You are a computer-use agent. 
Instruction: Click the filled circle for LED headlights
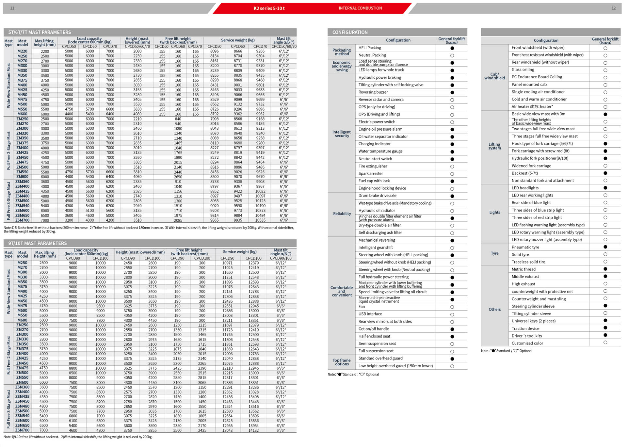[x=605, y=188]
